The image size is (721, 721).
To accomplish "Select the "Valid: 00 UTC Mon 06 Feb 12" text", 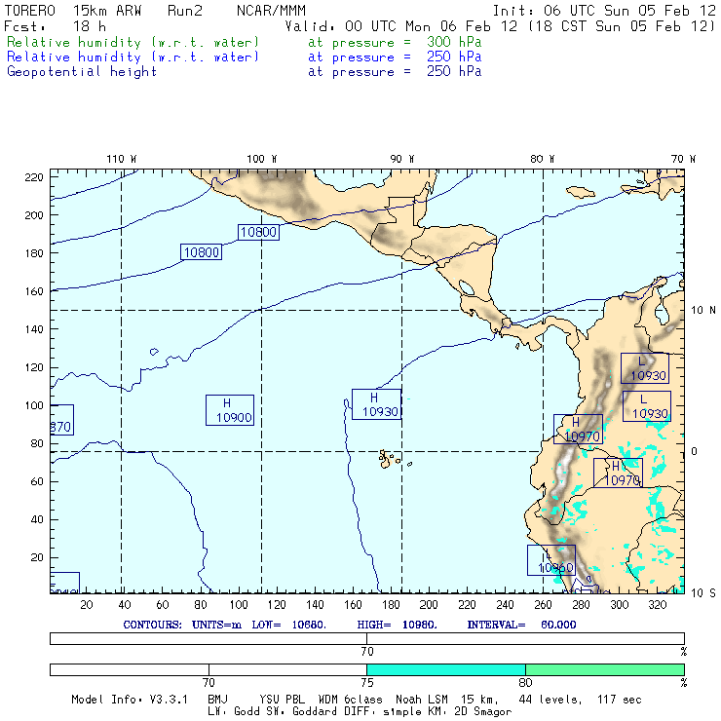I will 401,26.
